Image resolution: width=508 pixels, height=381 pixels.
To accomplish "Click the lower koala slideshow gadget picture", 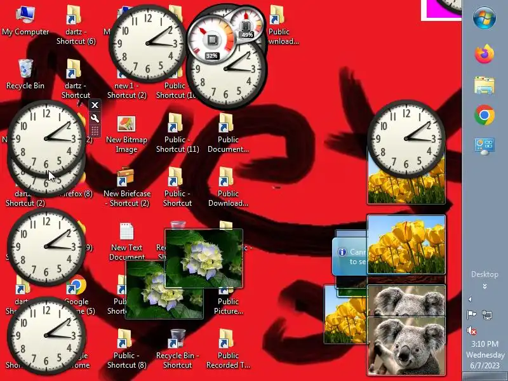I will click(x=406, y=346).
